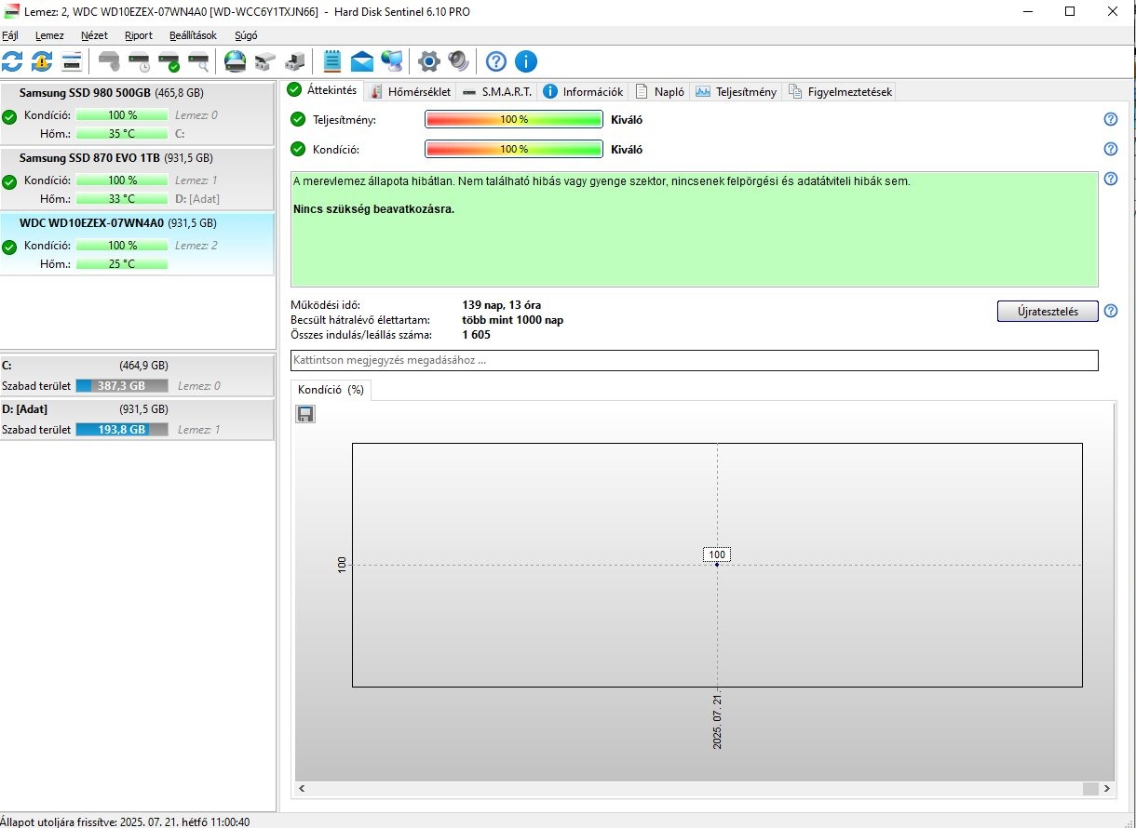Screen dimensions: 1136x828
Task: Click the 35 °C temperature value
Action: (x=122, y=133)
